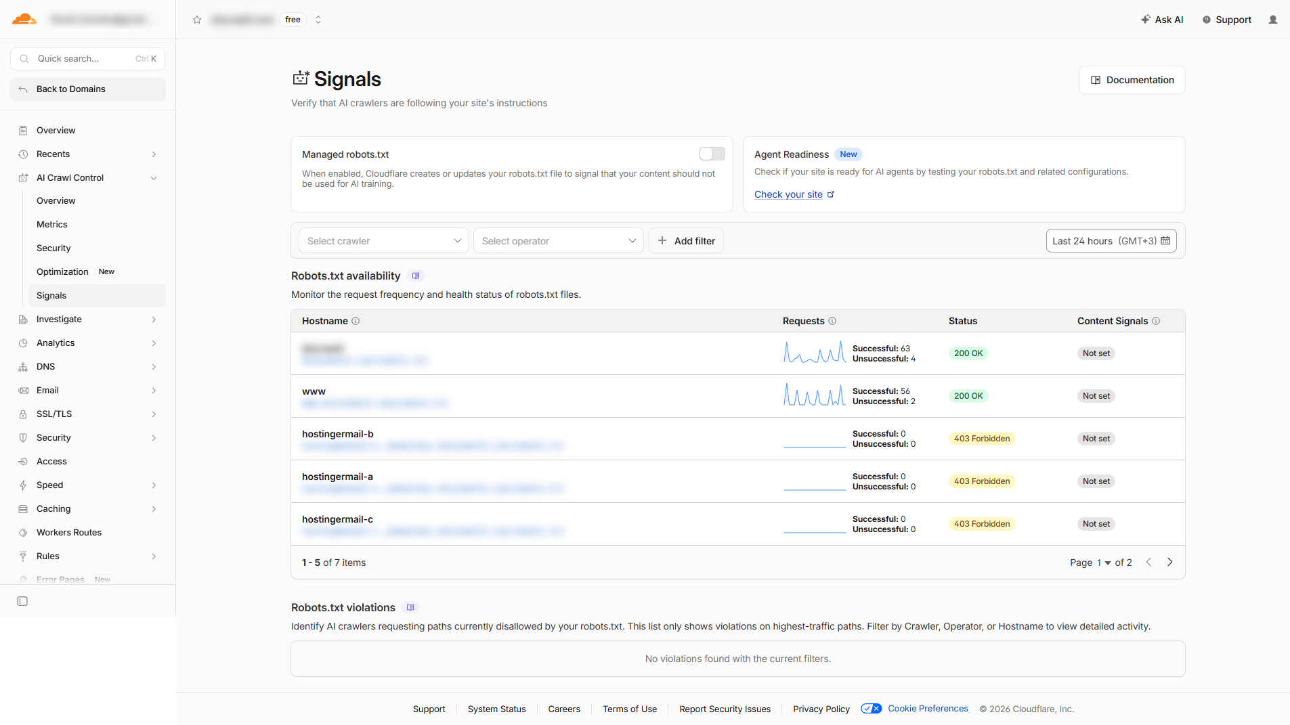The width and height of the screenshot is (1290, 725).
Task: Click Not set badge for hostingermail-c
Action: (1096, 524)
